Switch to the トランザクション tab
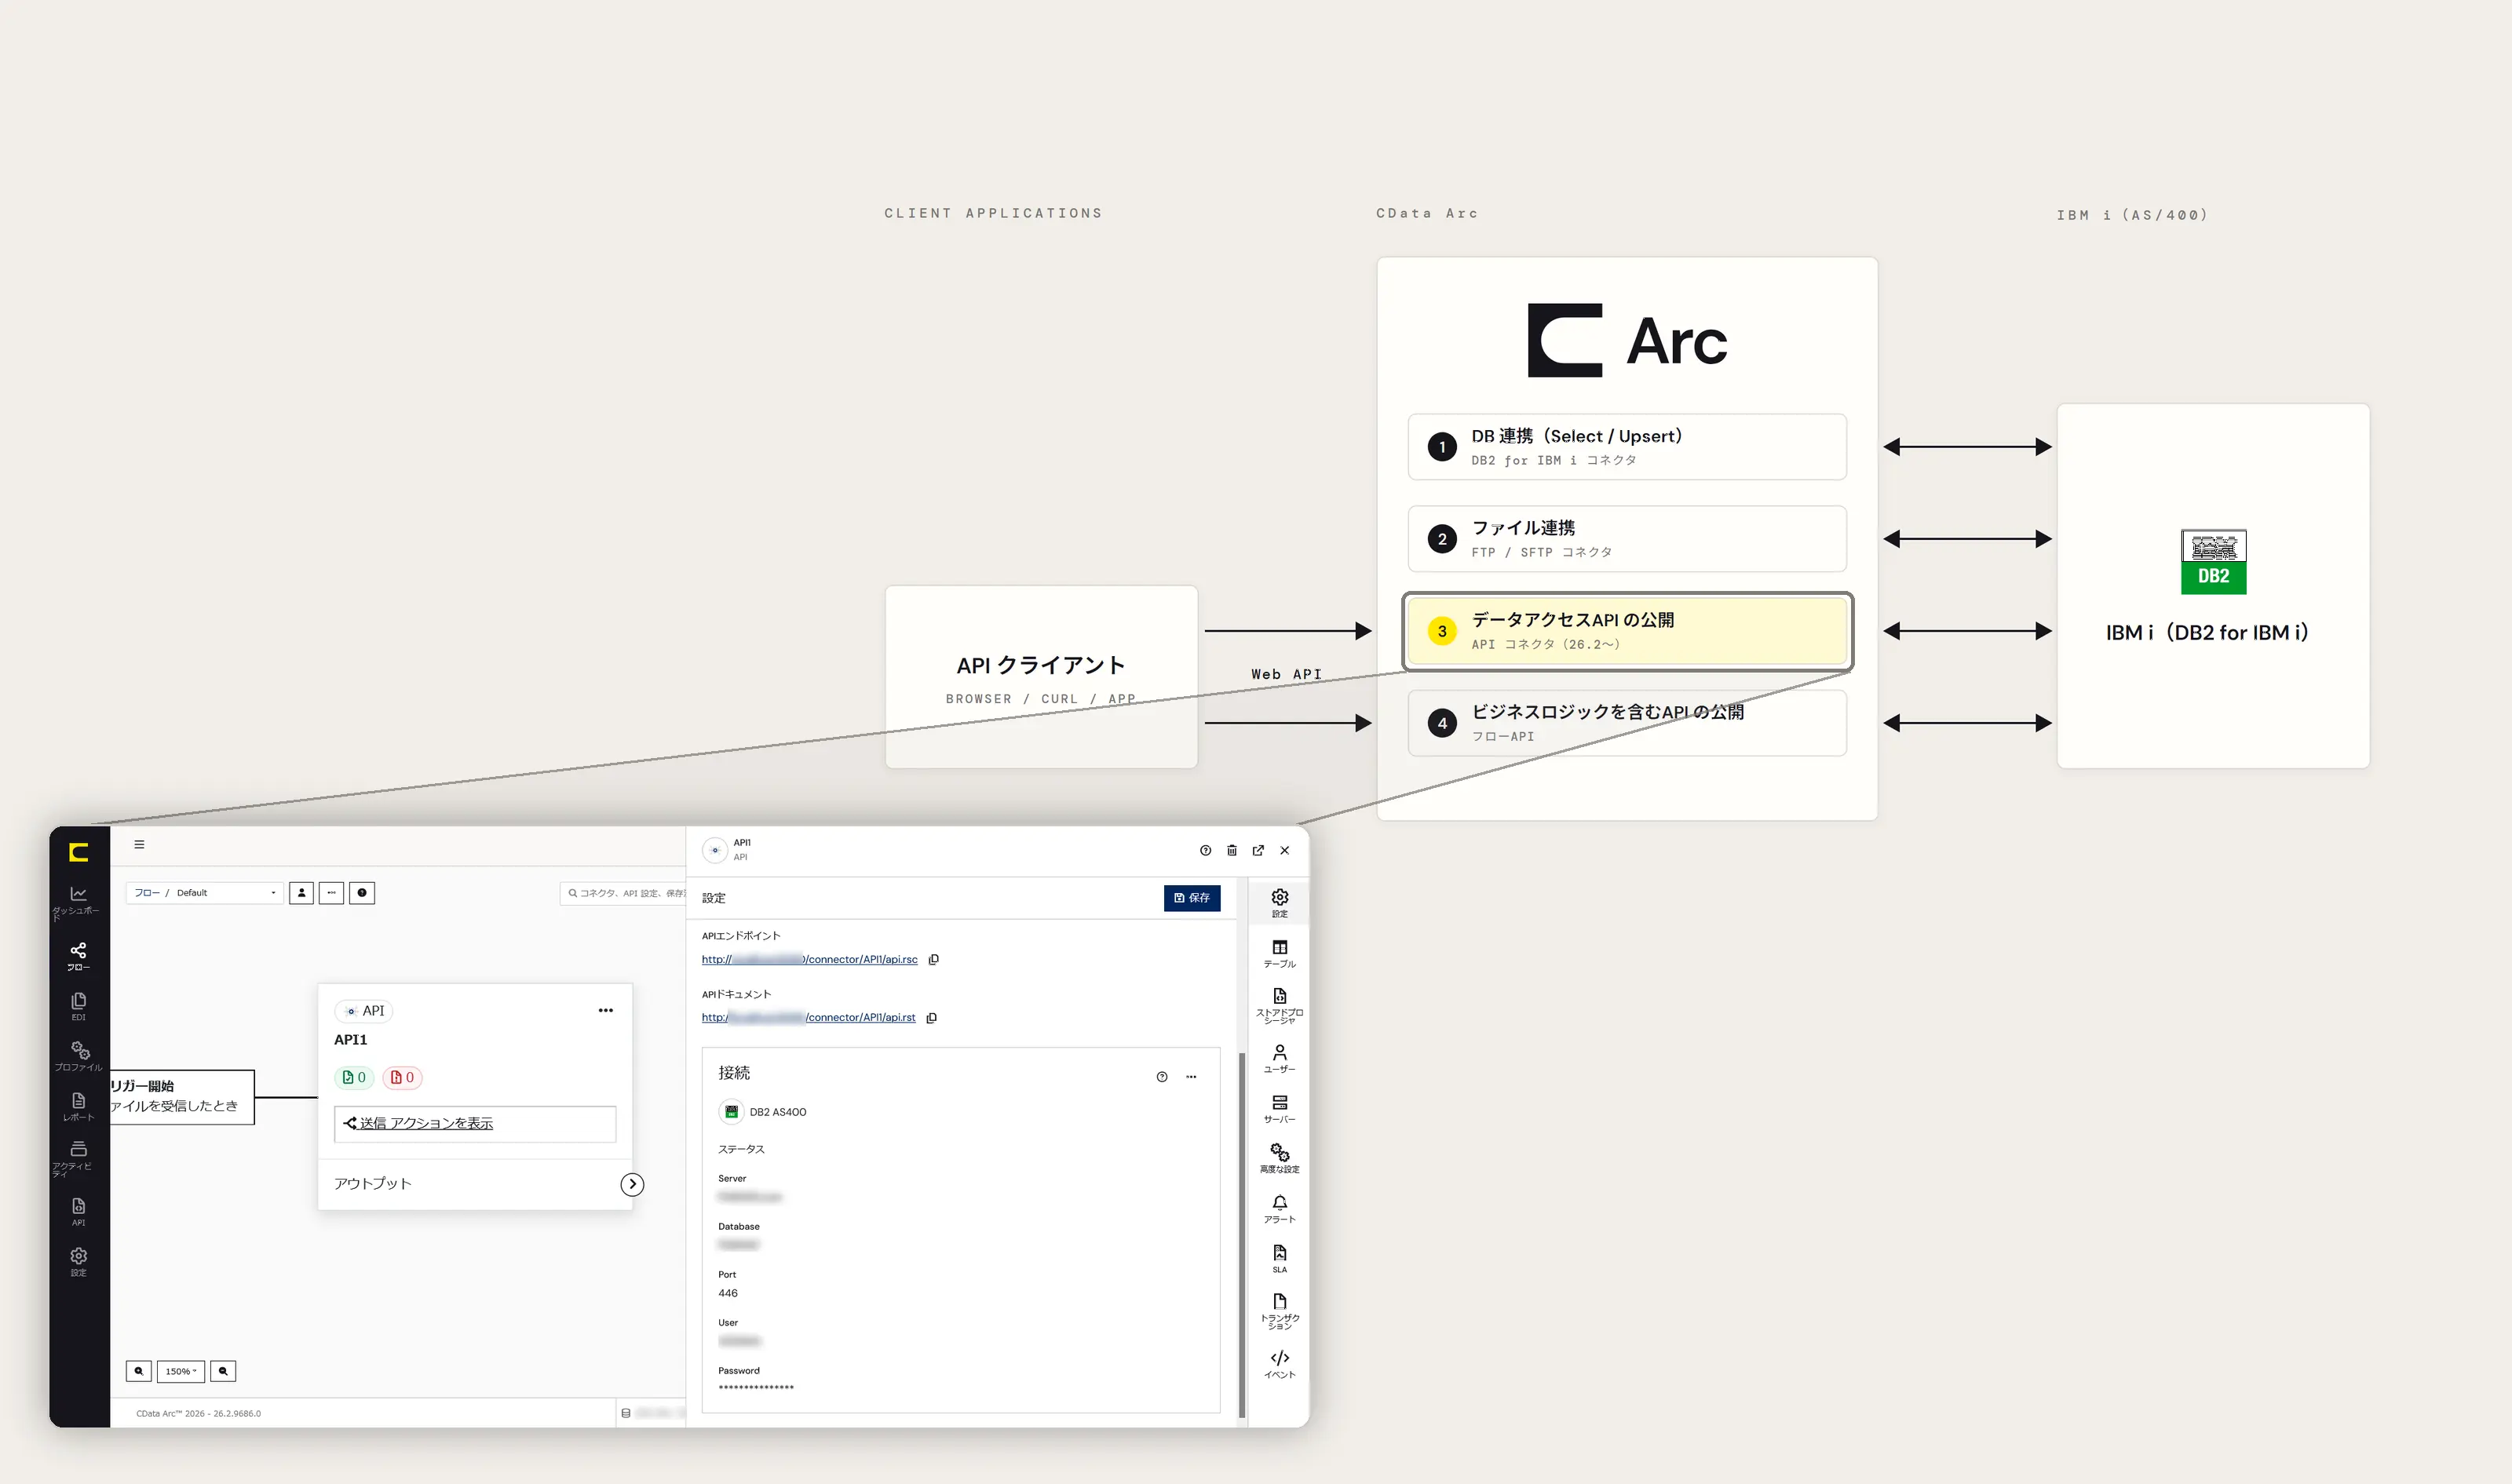2512x1484 pixels. [x=1280, y=1311]
